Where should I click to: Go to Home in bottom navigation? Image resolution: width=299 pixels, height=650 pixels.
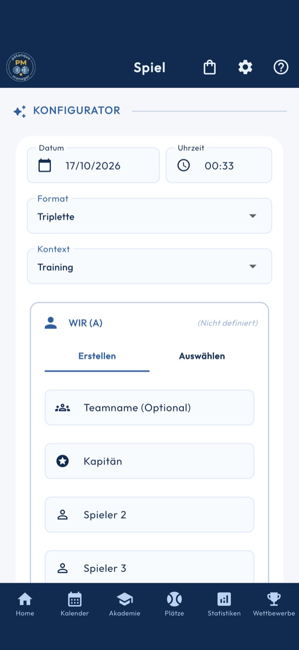[25, 605]
